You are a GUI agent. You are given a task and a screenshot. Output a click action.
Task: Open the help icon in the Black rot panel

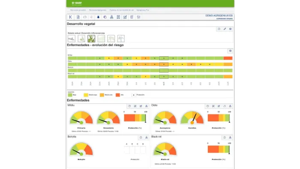tap(225, 137)
